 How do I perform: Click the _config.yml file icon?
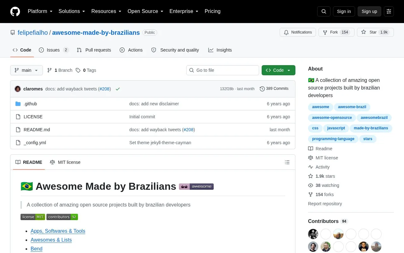tap(18, 143)
